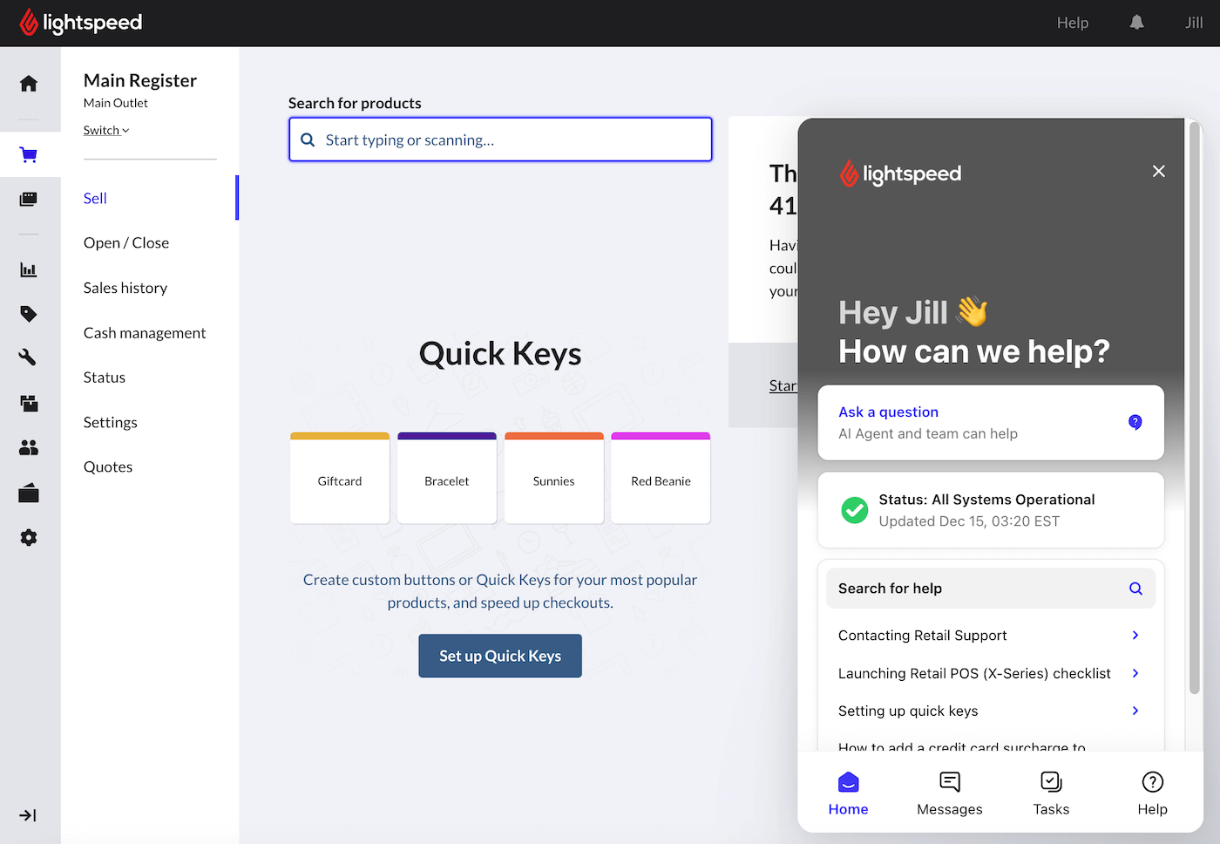
Task: Open the Setting up quick keys article
Action: [x=991, y=711]
